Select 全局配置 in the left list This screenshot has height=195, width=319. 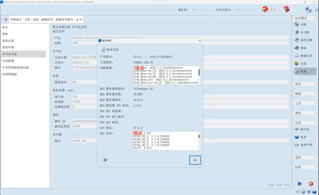[8, 61]
